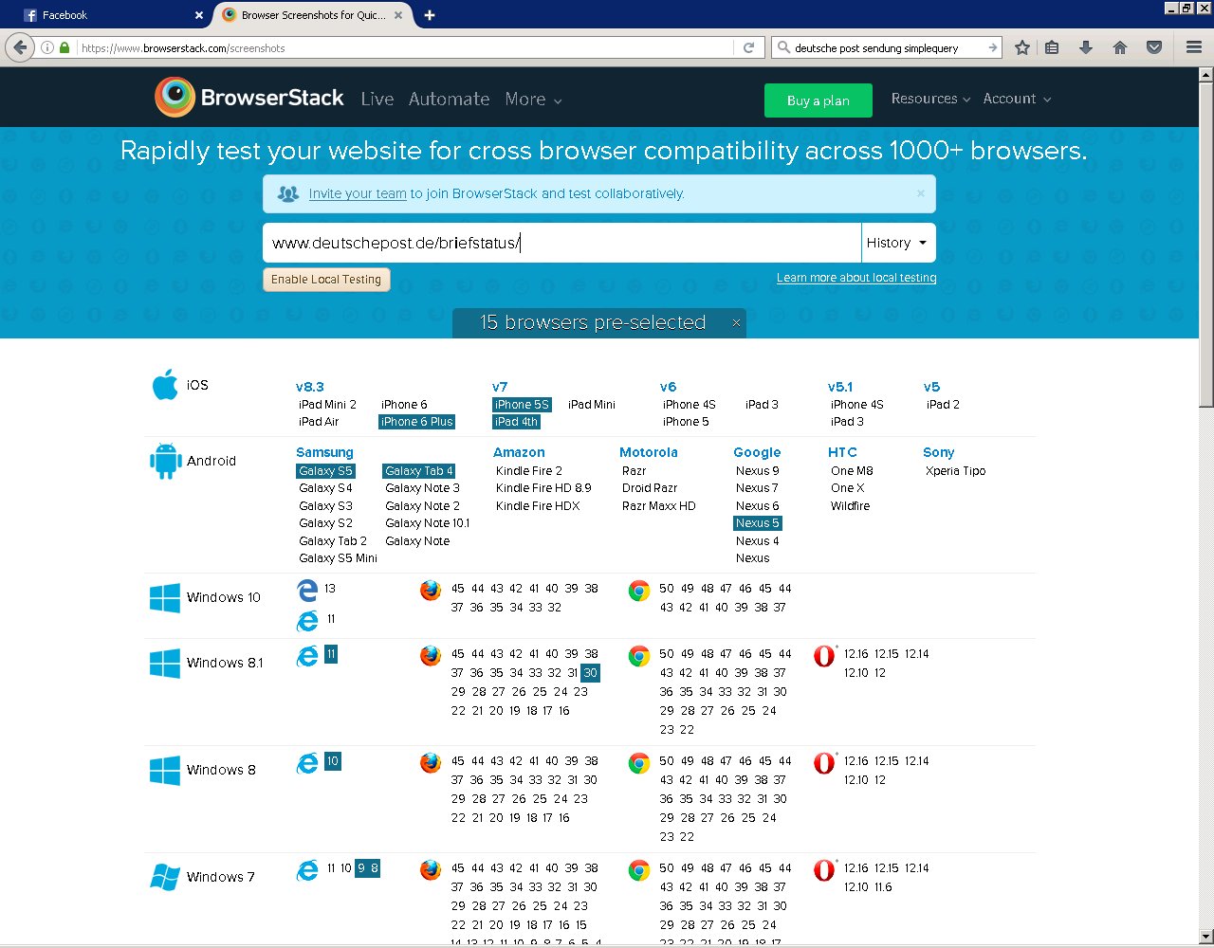Image resolution: width=1214 pixels, height=948 pixels.
Task: Expand the Account dropdown menu
Action: [1016, 99]
